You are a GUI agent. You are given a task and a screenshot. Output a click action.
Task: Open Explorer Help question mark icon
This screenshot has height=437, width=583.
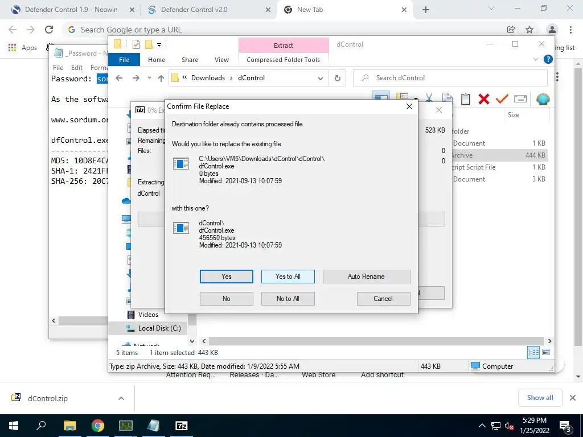point(548,59)
